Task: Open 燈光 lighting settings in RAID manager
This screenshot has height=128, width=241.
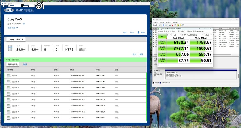Action: (x=125, y=32)
